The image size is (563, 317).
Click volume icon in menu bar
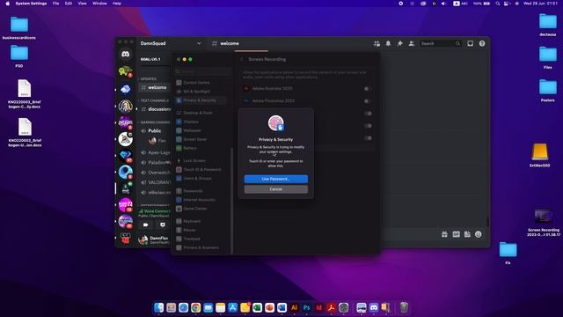[443, 4]
